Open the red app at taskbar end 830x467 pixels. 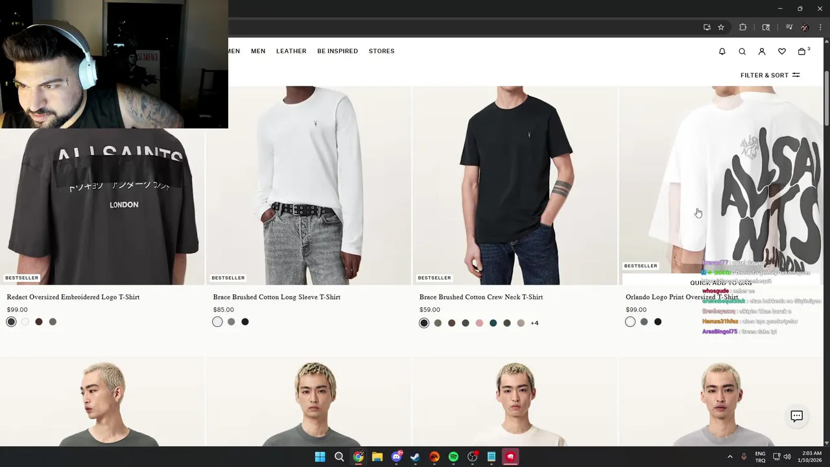510,457
